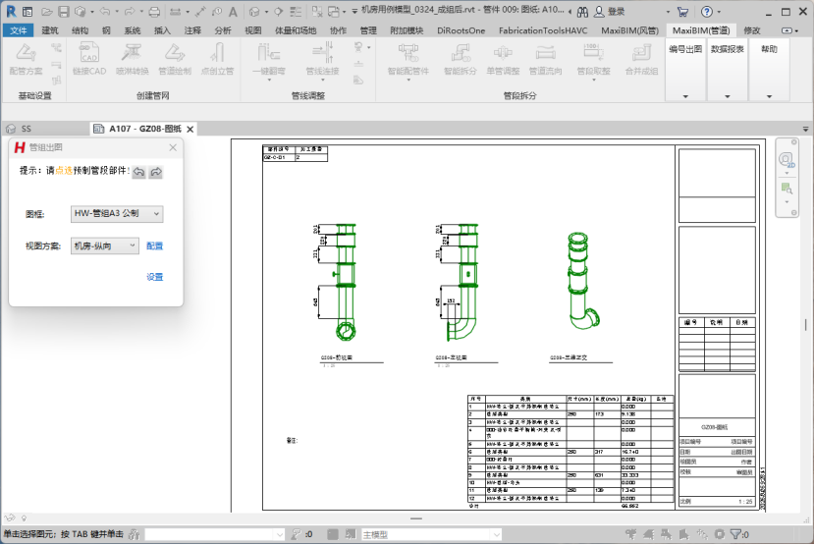
Task: Expand the 一键翻弯 tool dropdown
Action: [x=269, y=80]
